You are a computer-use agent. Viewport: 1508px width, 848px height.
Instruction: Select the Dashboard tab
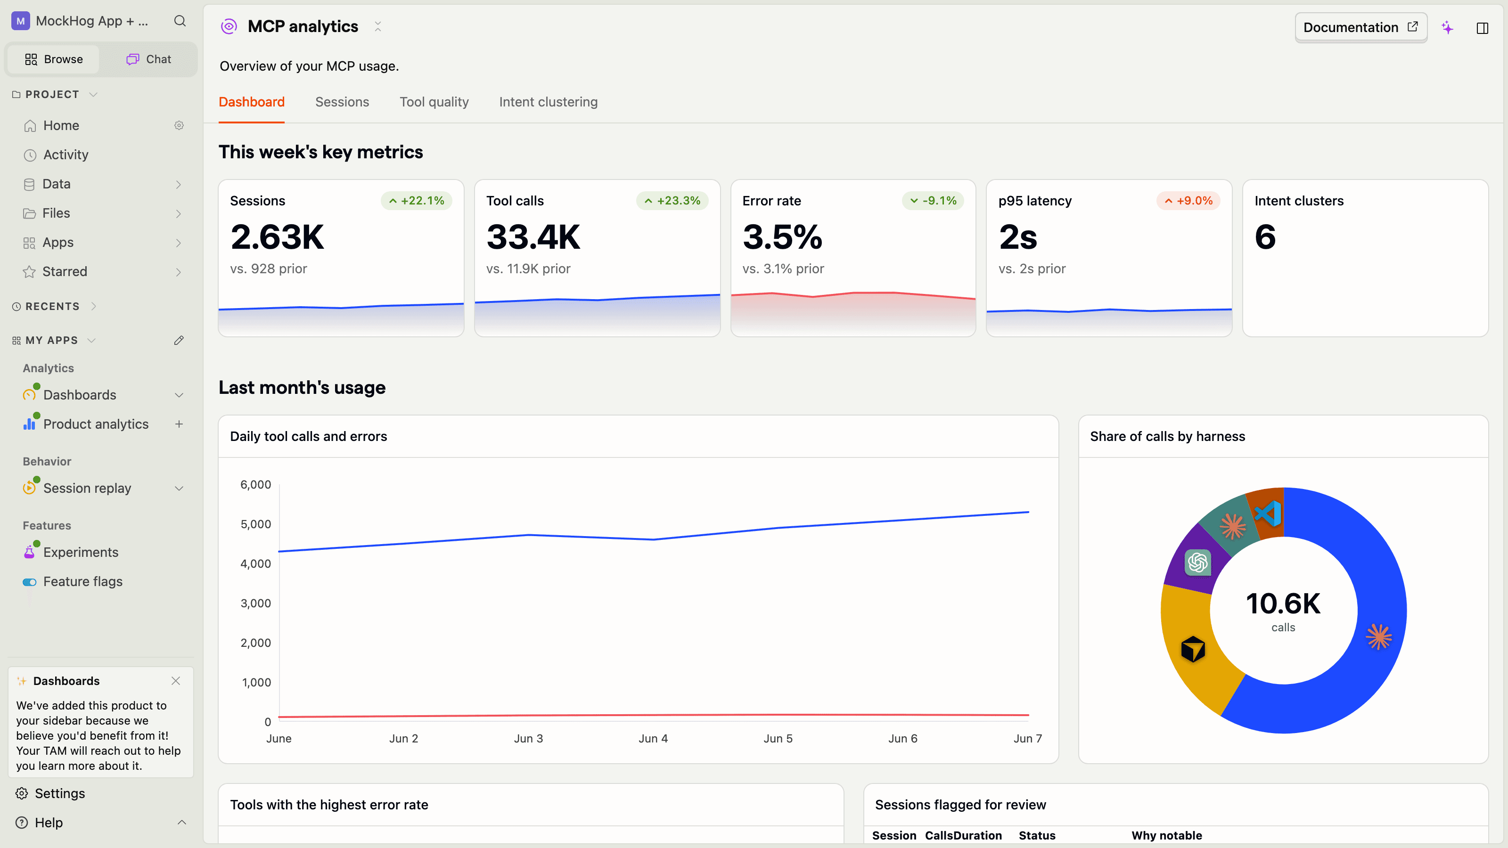[x=252, y=102]
